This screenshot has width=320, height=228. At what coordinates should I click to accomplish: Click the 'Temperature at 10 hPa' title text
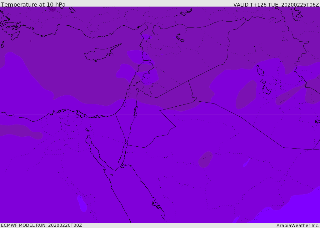[33, 4]
